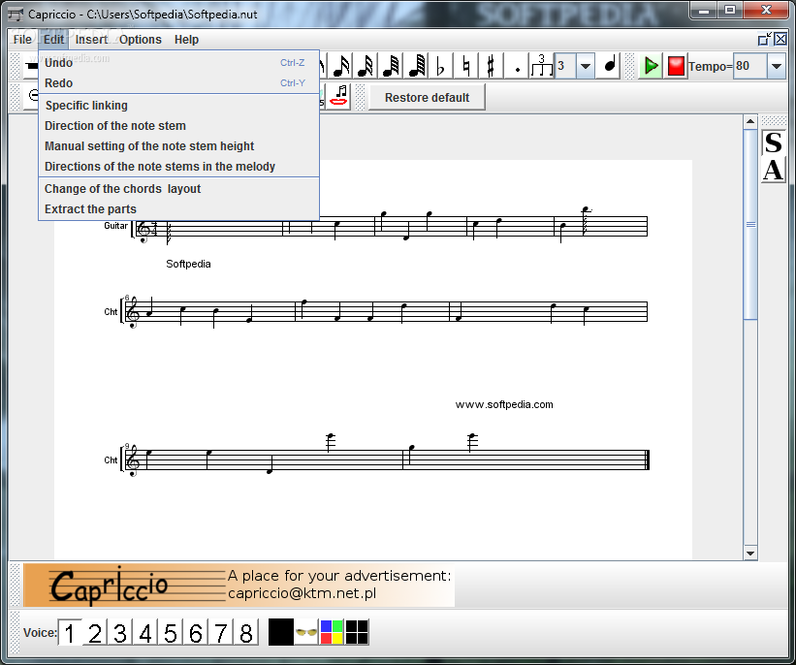Start playback with the green play button
Image resolution: width=796 pixels, height=665 pixels.
651,66
